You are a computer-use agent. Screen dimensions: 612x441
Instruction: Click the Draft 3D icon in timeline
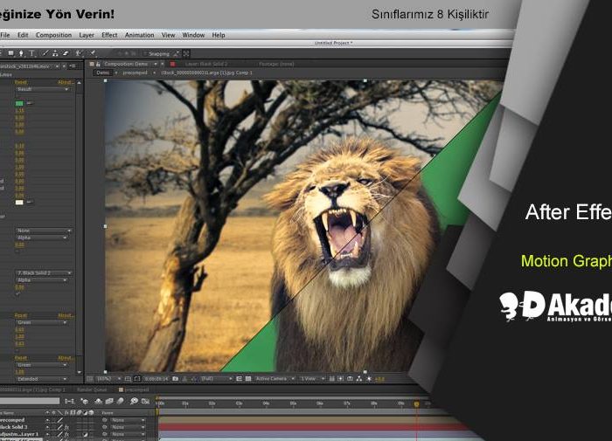pos(84,401)
